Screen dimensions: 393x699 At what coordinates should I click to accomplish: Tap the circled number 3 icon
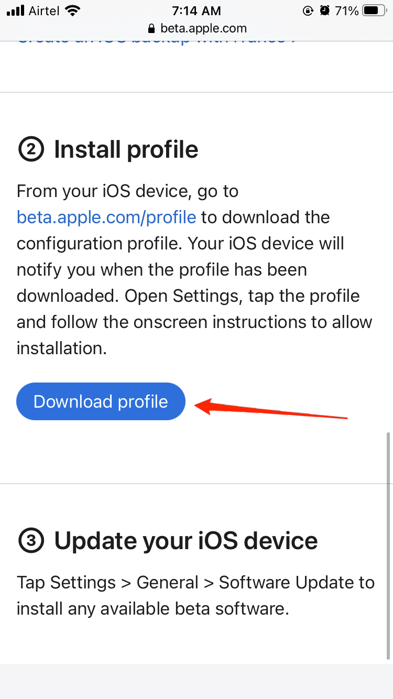(x=31, y=541)
